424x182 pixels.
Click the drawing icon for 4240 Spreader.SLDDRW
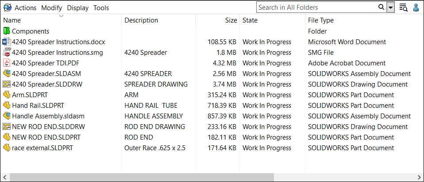click(x=7, y=84)
